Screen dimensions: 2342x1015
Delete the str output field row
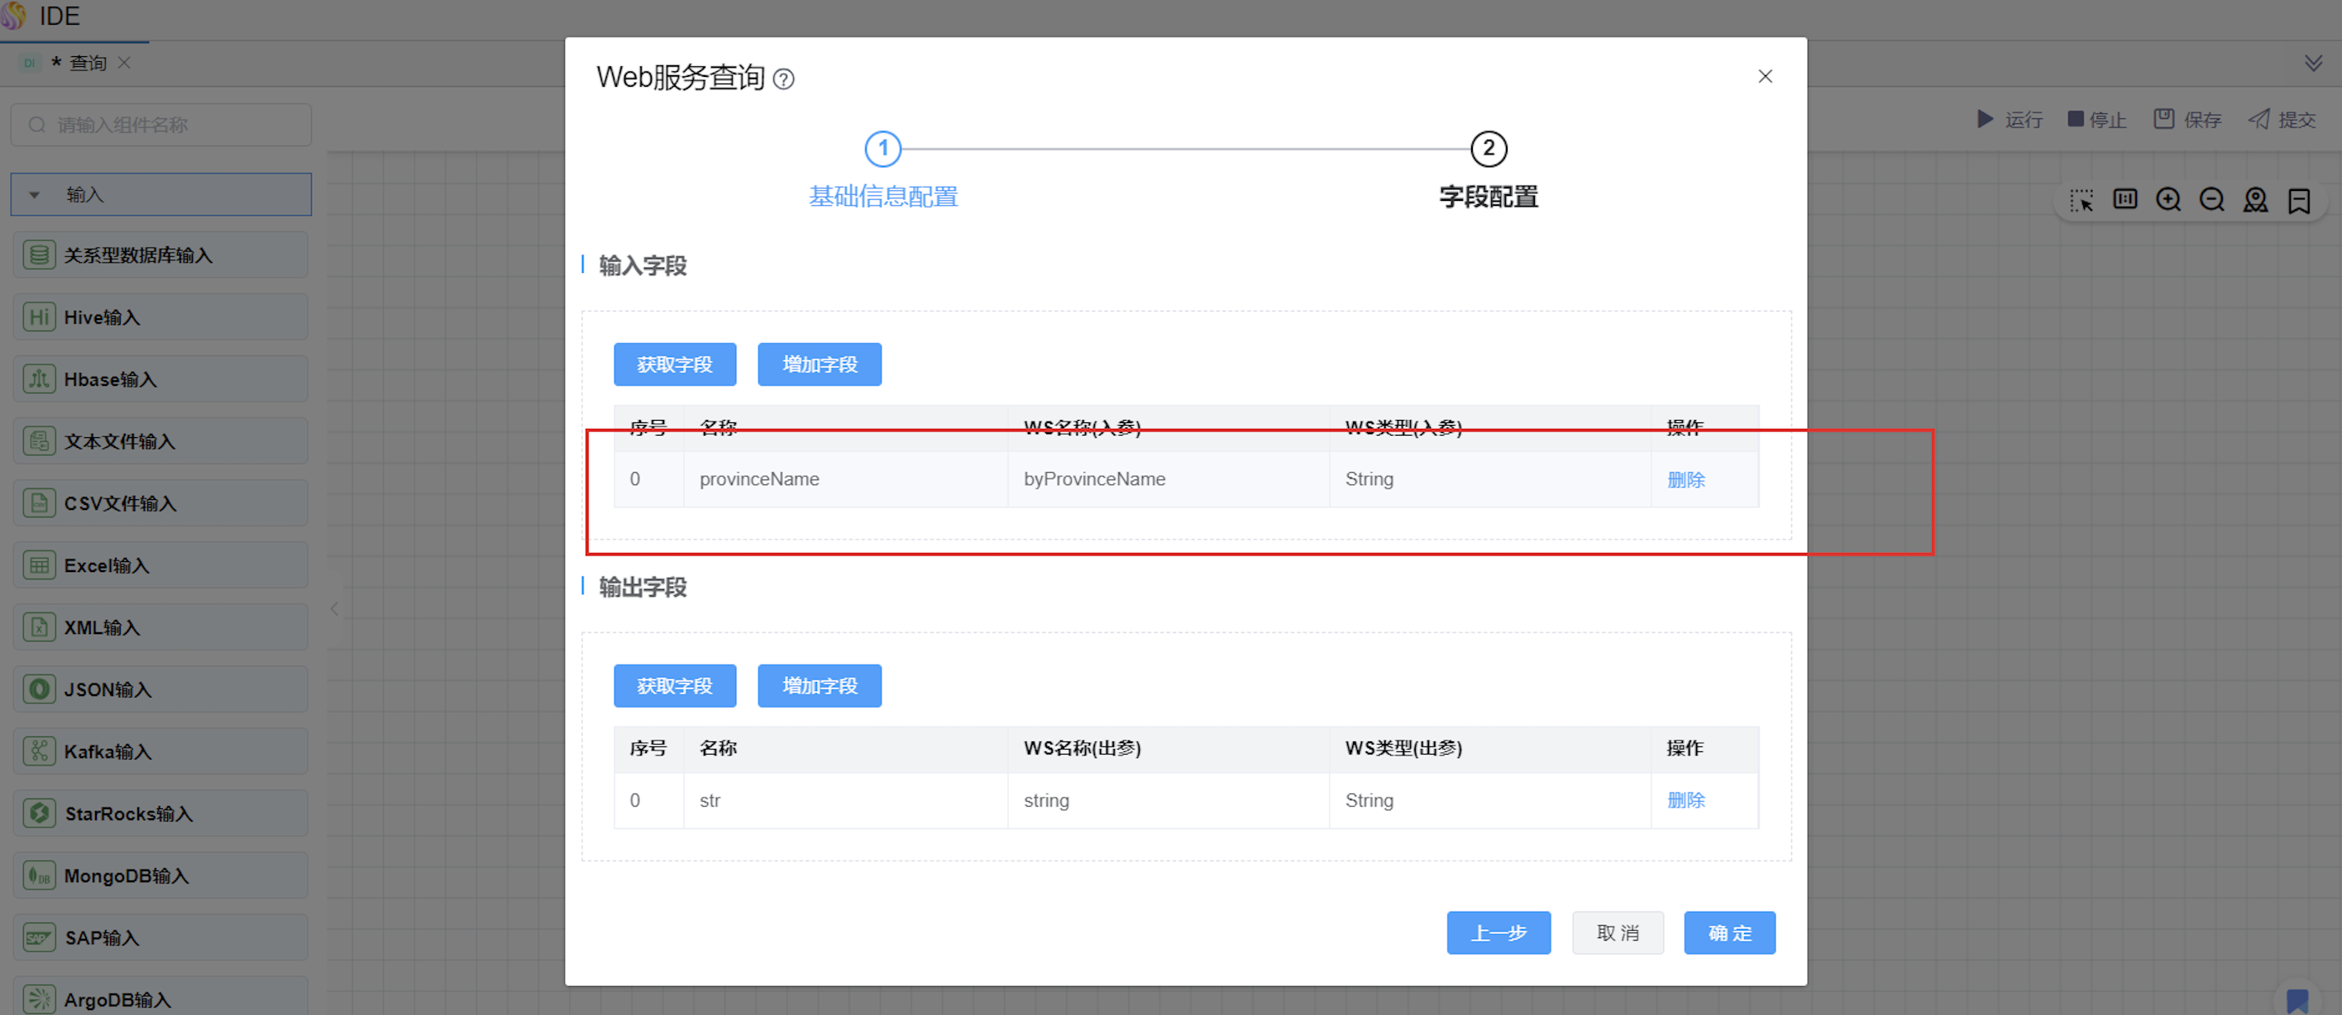pos(1685,801)
